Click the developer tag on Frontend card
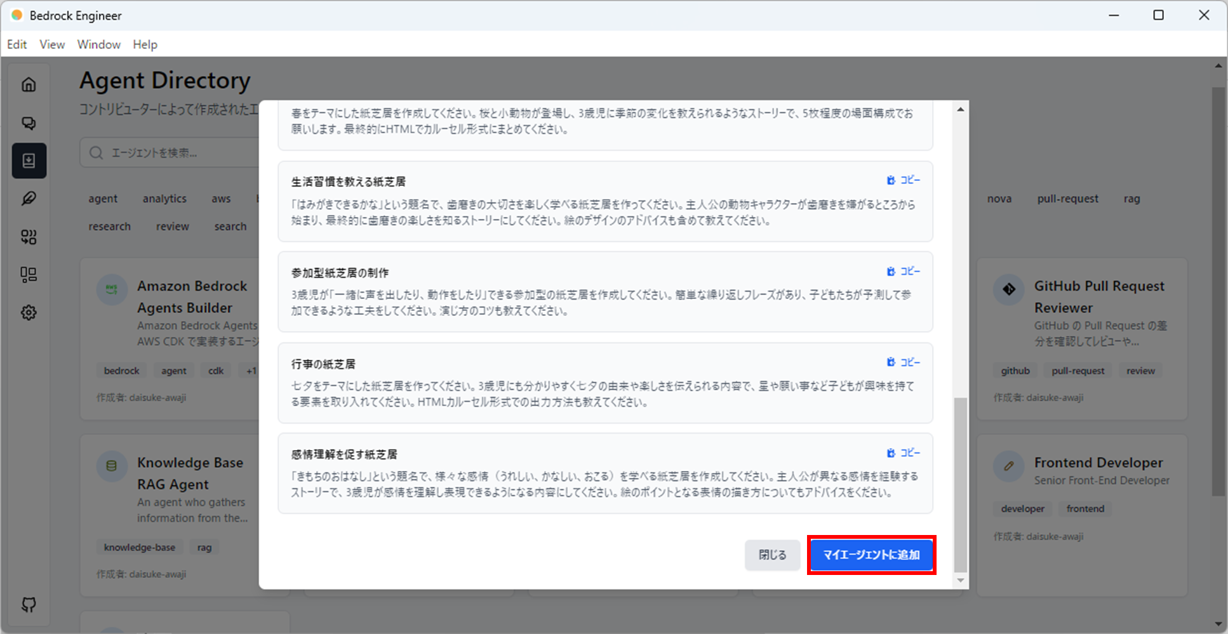This screenshot has width=1228, height=634. [x=1022, y=509]
